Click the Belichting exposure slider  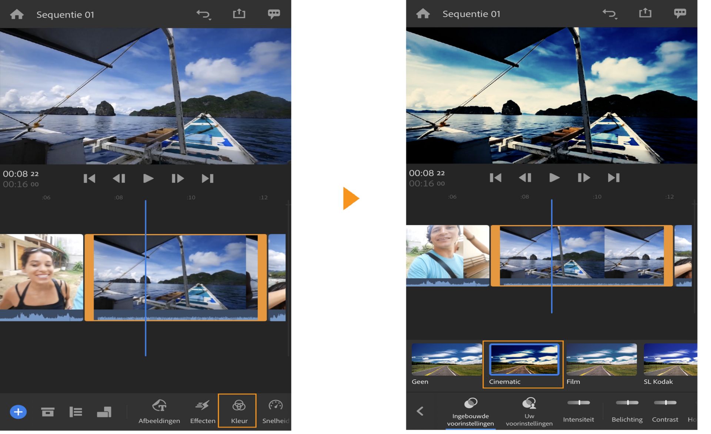pyautogui.click(x=627, y=403)
